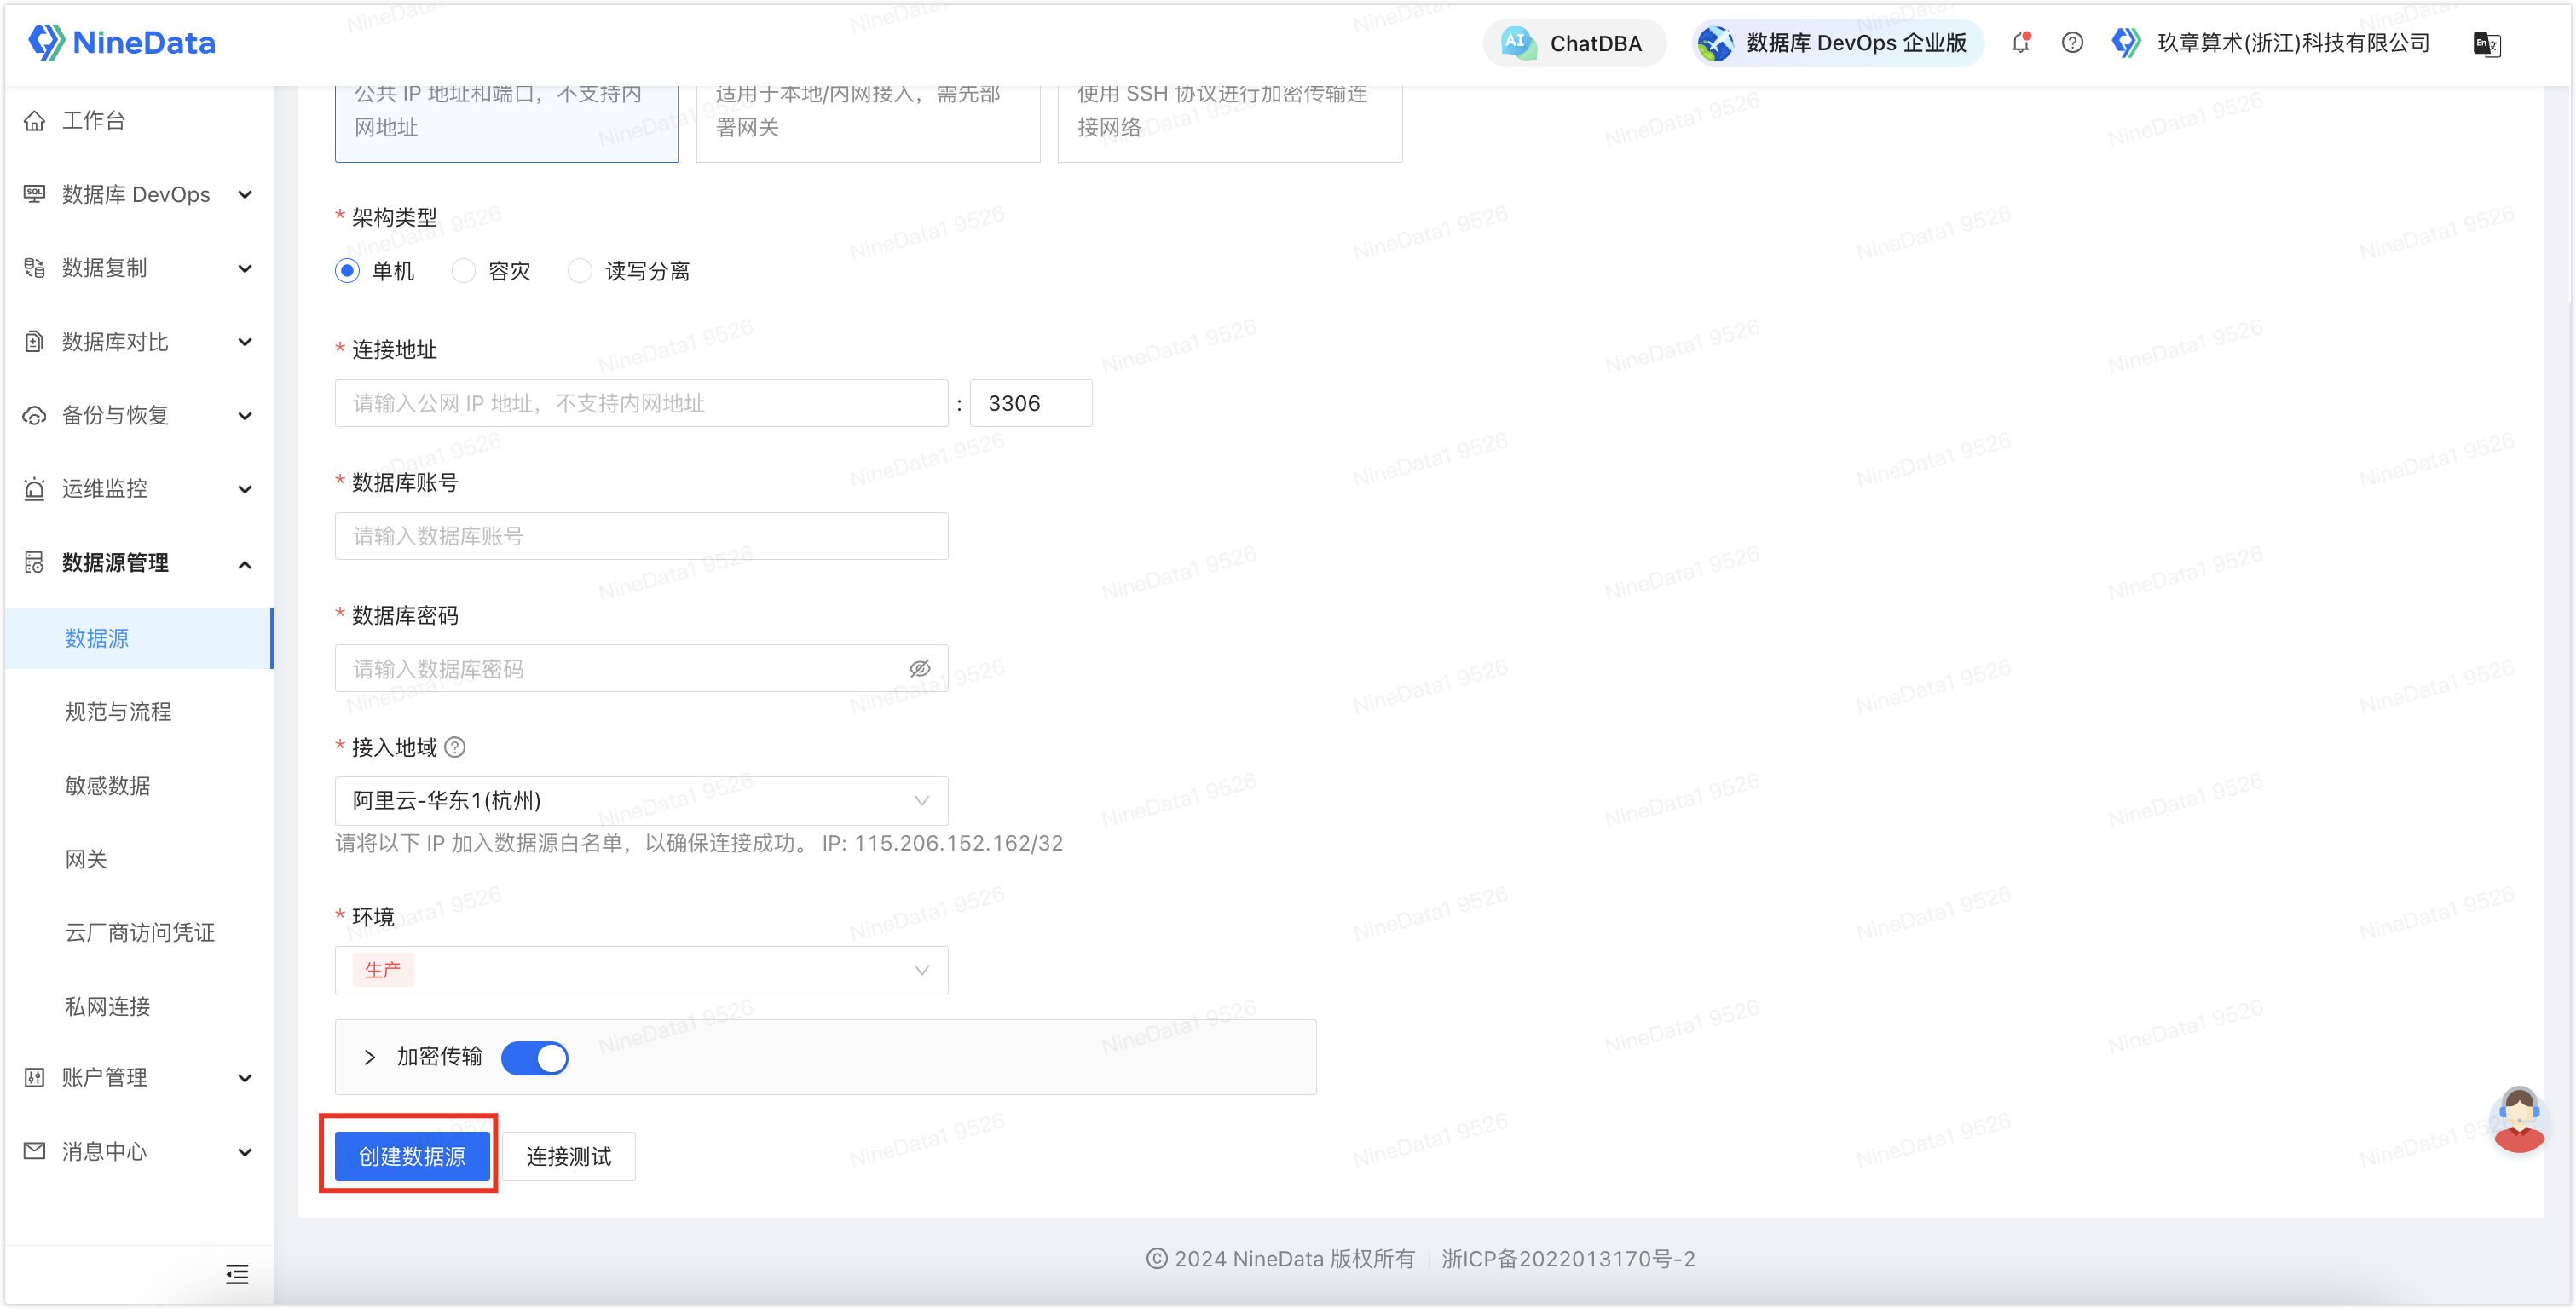Expand the 加密传输 section arrow
Screen dimensions: 2576x1309
[370, 1057]
